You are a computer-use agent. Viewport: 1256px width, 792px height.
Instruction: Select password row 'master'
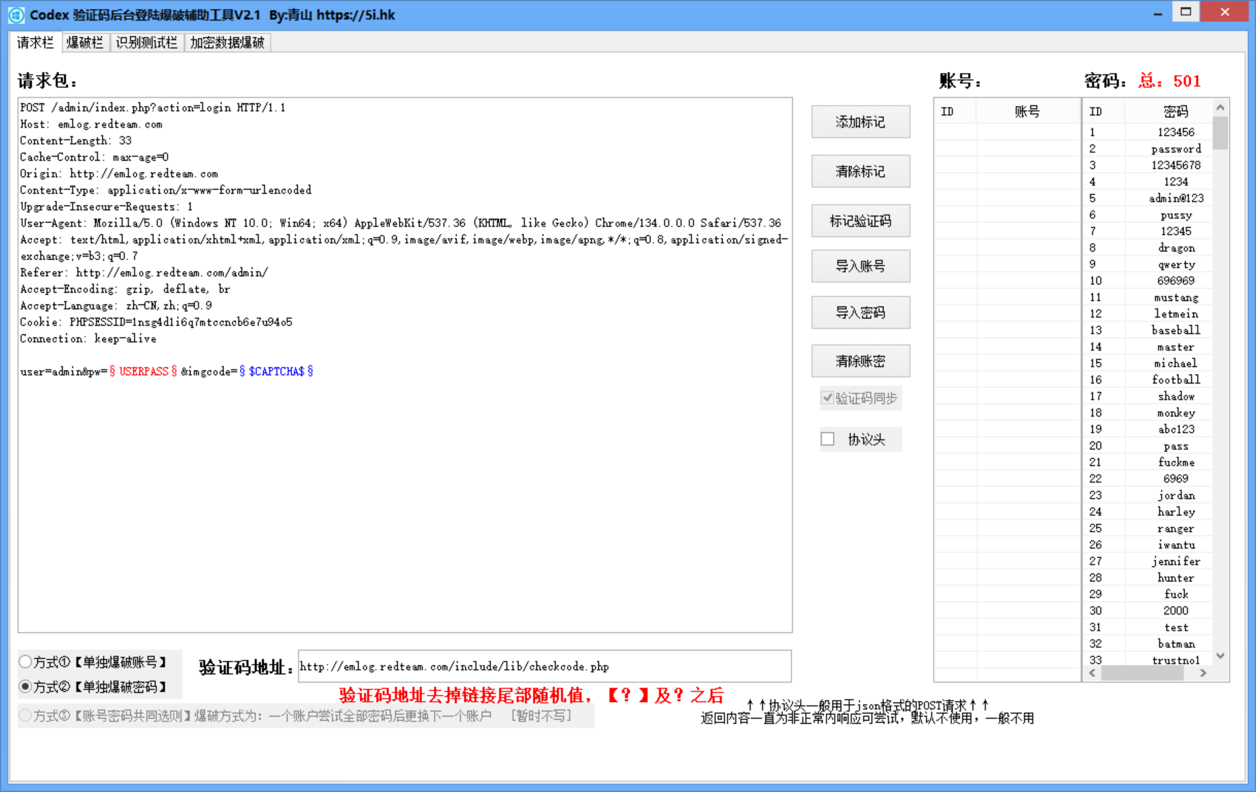click(x=1148, y=346)
